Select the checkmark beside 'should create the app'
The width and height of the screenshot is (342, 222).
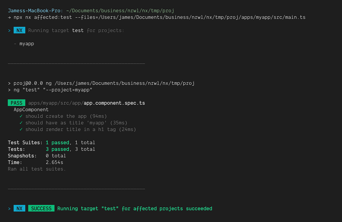(21, 116)
